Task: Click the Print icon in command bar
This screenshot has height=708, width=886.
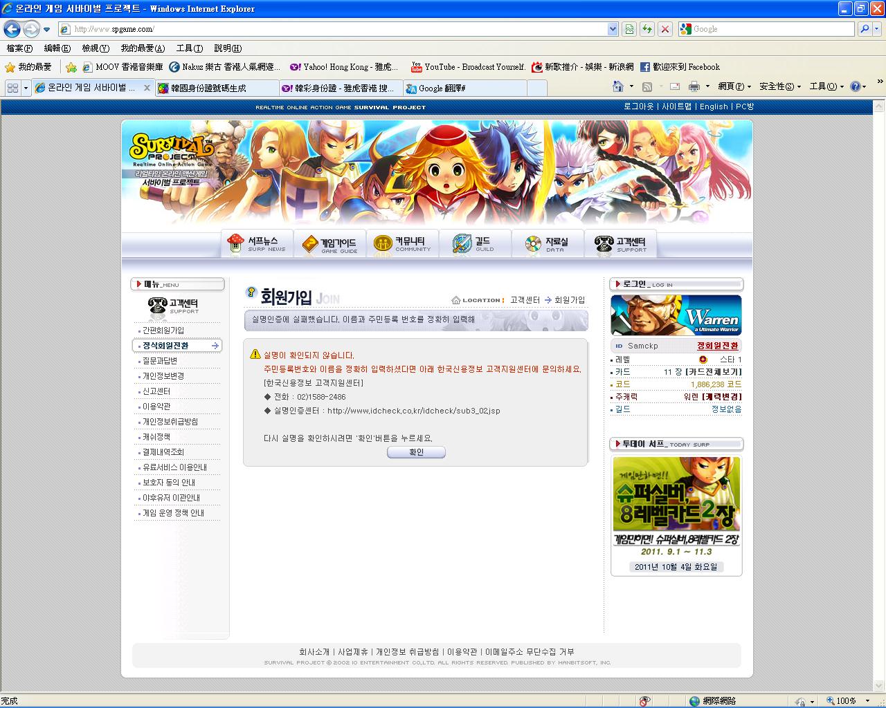Action: pos(694,86)
